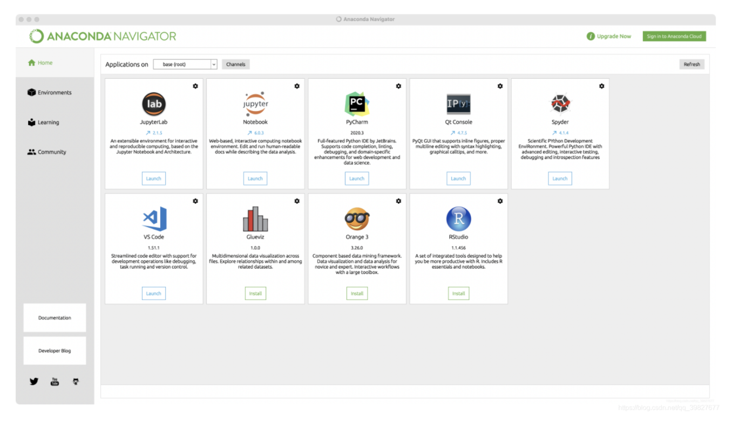The width and height of the screenshot is (732, 426).
Task: Open the YouTube link icon
Action: pyautogui.click(x=55, y=381)
